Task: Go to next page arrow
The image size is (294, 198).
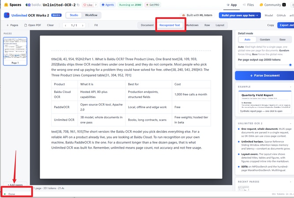Action: pos(82,25)
